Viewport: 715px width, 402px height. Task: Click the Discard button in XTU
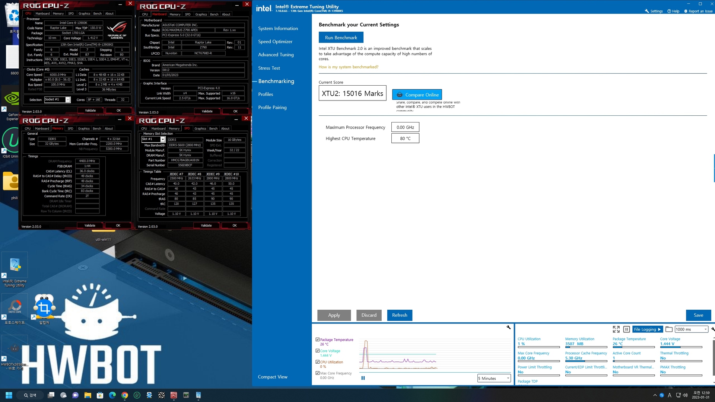click(369, 315)
